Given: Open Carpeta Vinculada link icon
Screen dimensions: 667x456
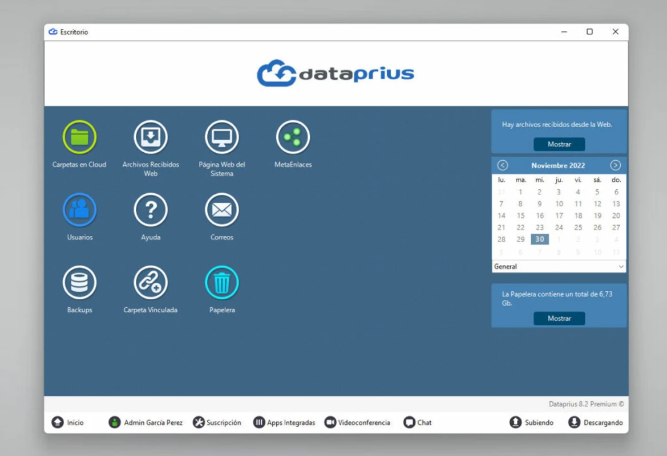Looking at the screenshot, I should (x=151, y=283).
